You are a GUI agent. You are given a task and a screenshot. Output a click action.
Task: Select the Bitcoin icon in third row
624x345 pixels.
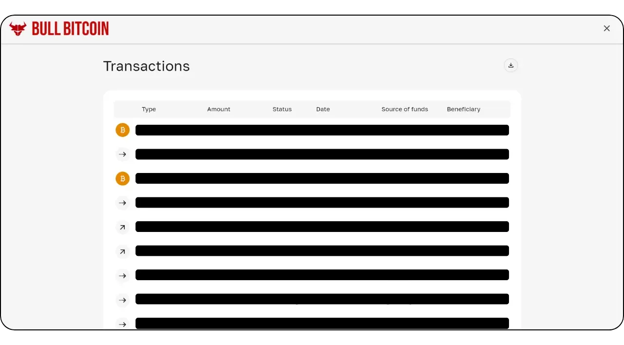[122, 179]
